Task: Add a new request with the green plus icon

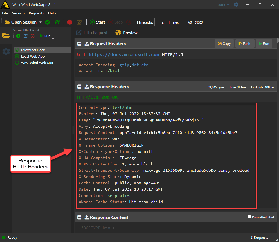Action: click(x=18, y=36)
